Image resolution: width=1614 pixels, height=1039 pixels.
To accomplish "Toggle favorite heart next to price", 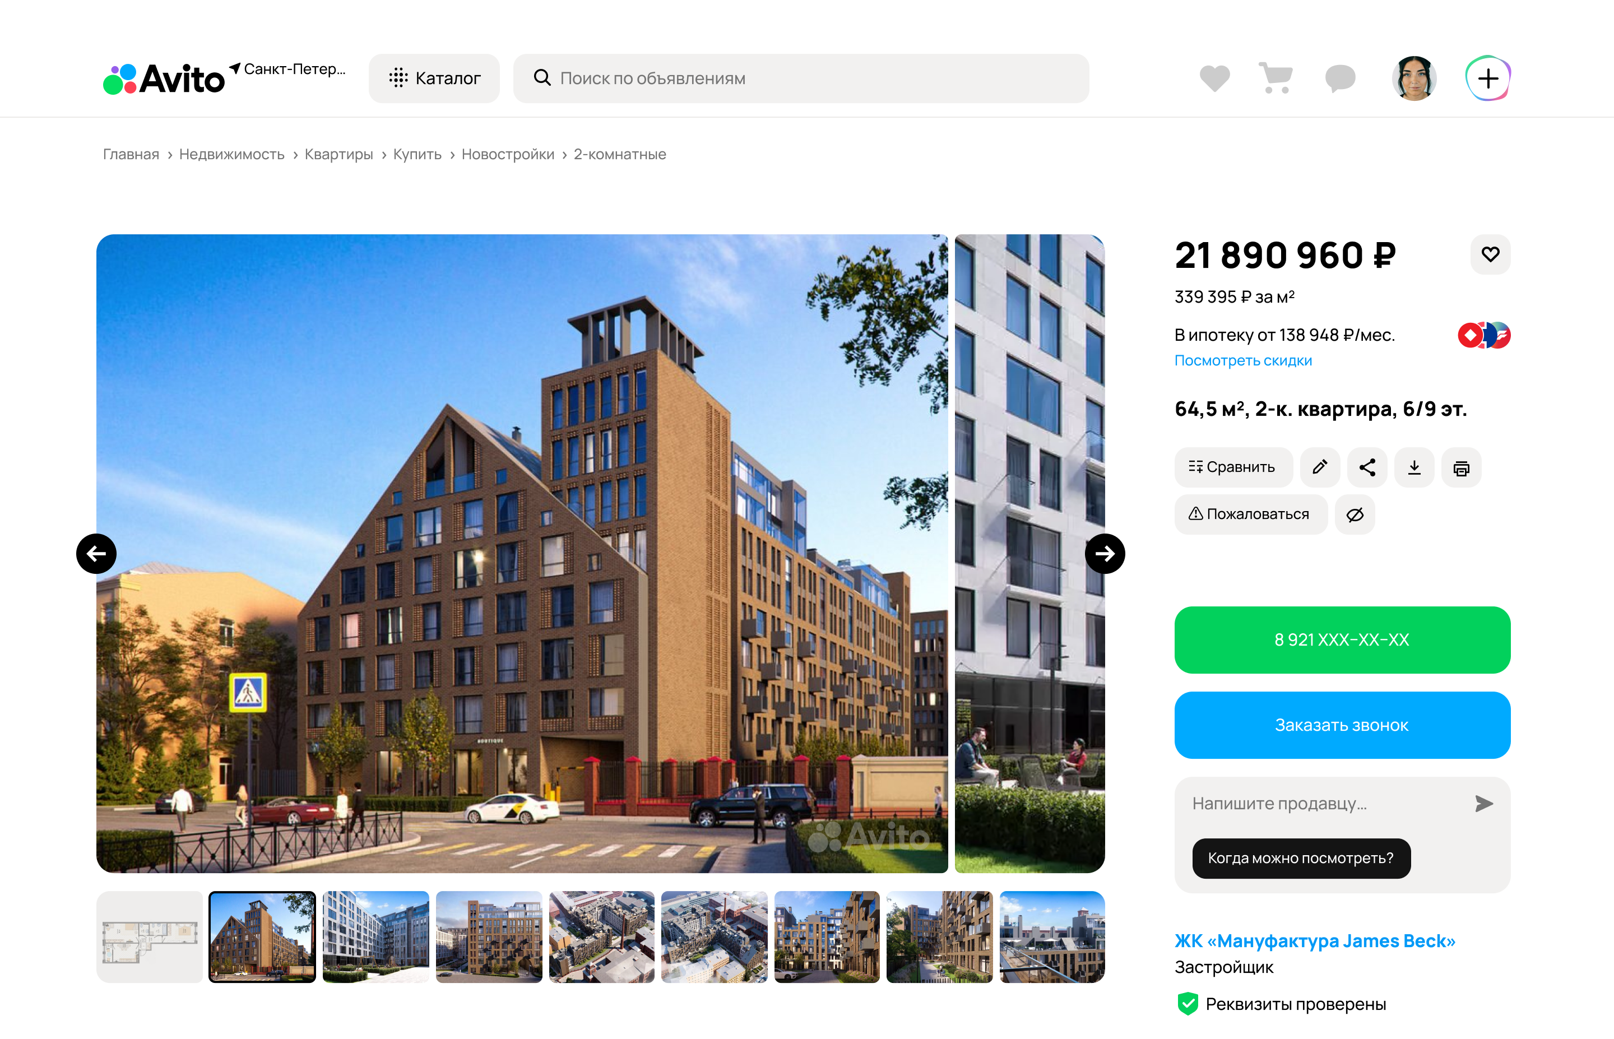I will click(1490, 254).
